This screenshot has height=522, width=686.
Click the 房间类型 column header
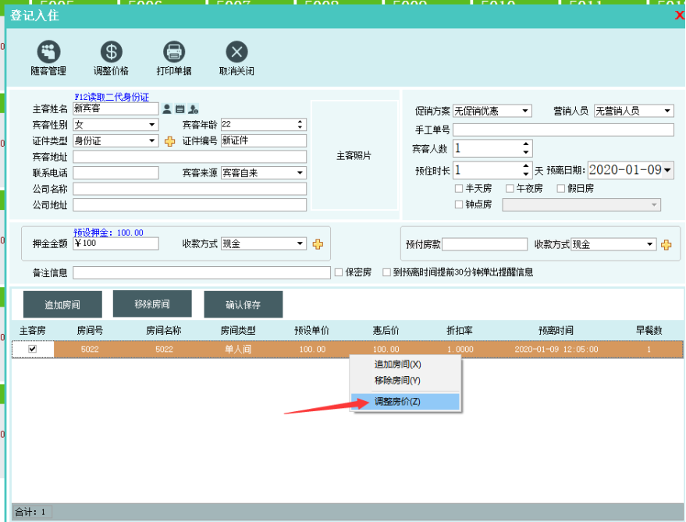pos(238,331)
